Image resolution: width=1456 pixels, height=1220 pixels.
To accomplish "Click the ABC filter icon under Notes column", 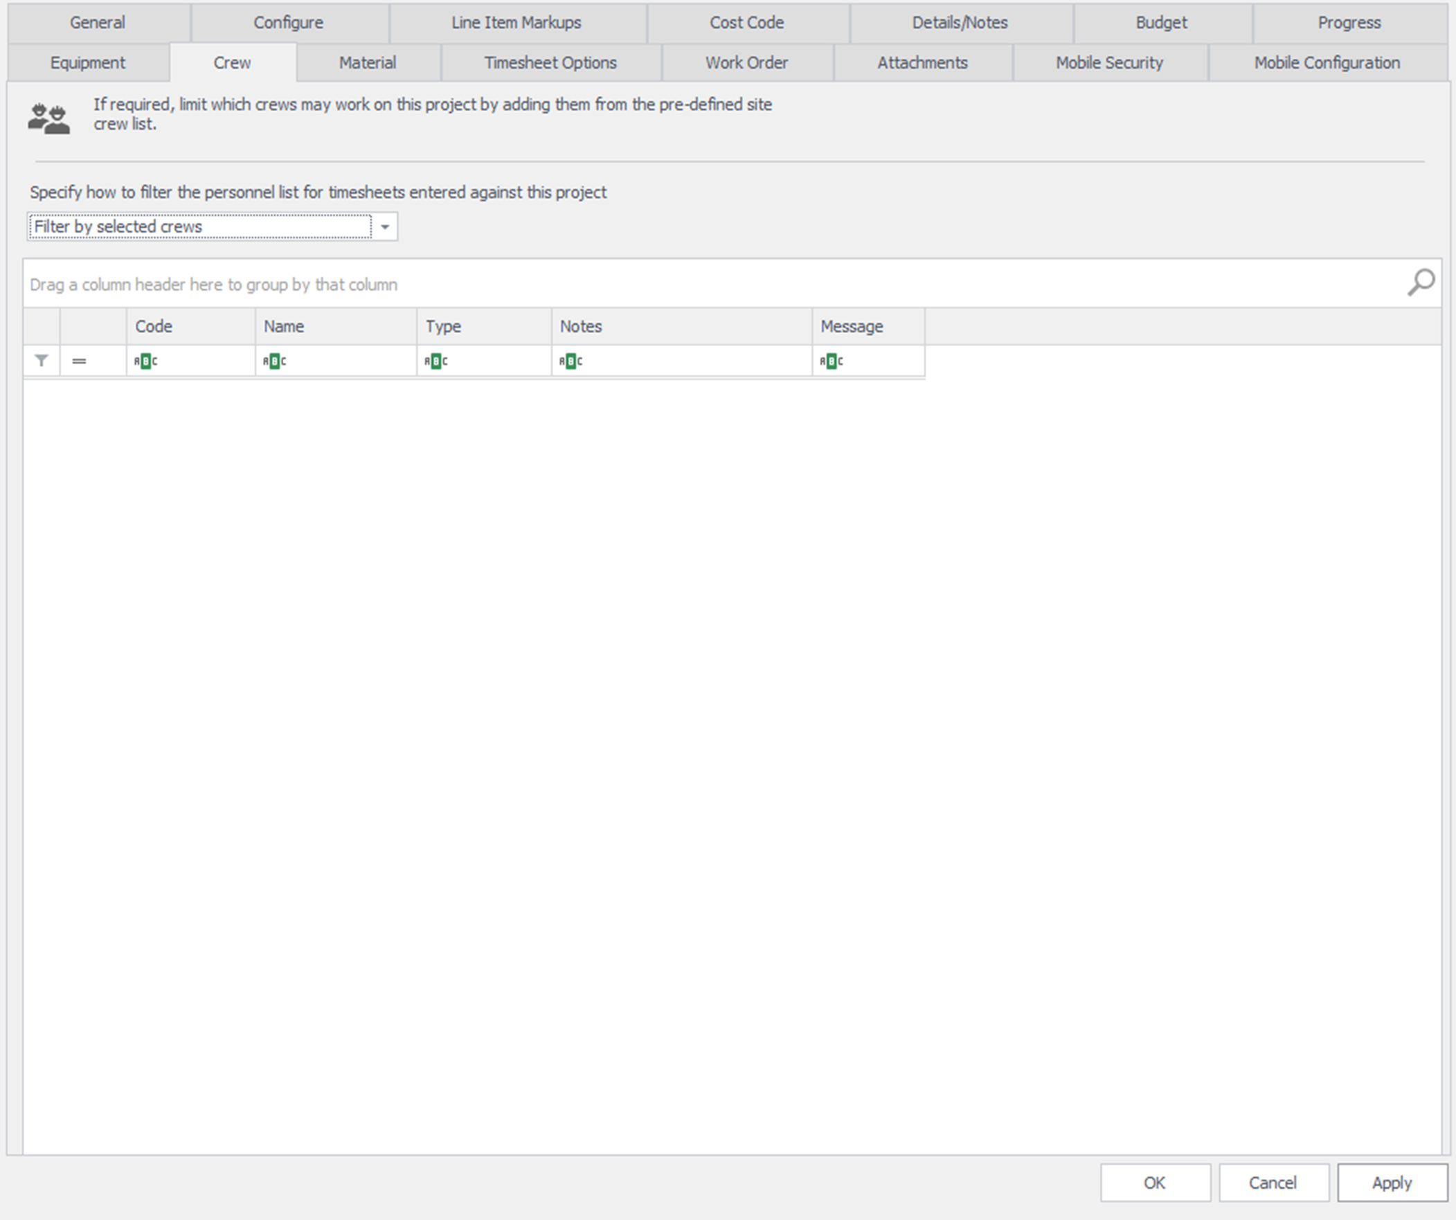I will 570,361.
